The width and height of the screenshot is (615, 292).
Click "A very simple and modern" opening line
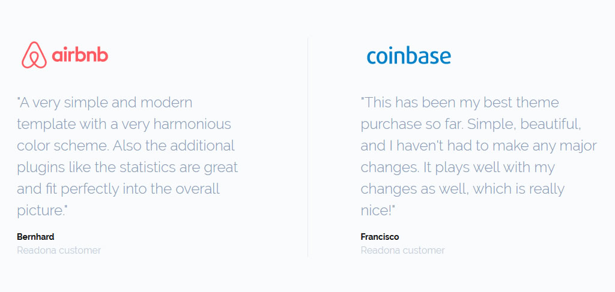[105, 103]
